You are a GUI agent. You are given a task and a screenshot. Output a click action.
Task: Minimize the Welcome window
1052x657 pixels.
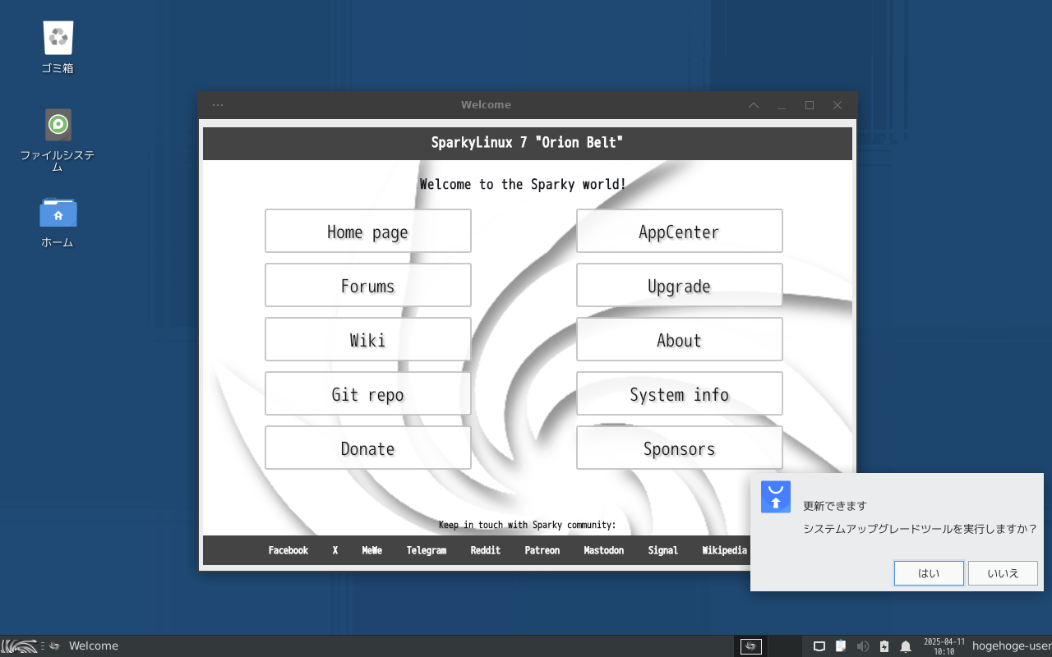782,105
